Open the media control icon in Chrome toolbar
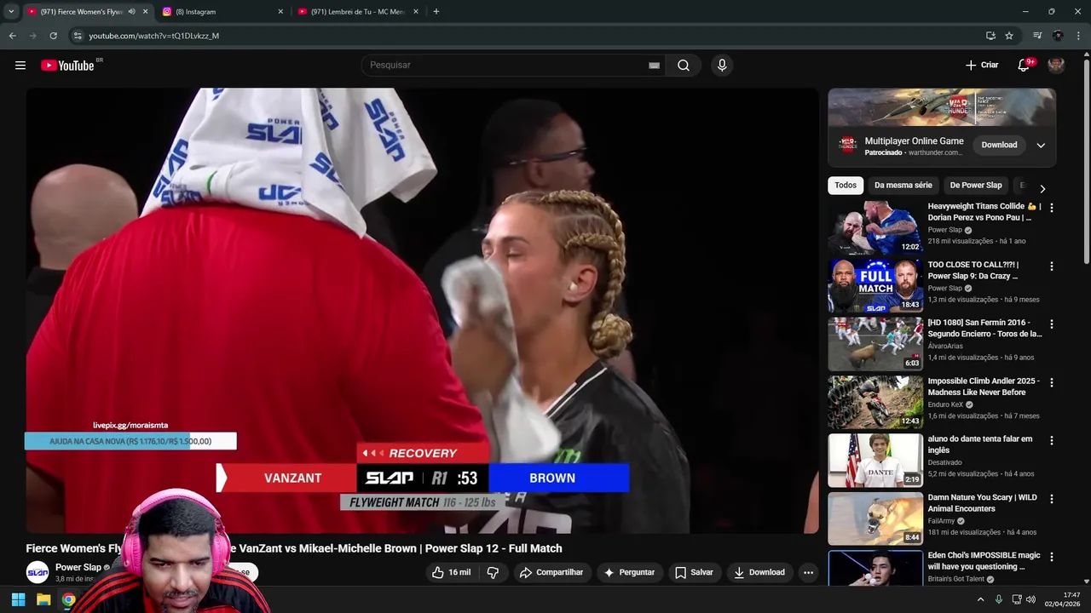 pyautogui.click(x=1037, y=36)
